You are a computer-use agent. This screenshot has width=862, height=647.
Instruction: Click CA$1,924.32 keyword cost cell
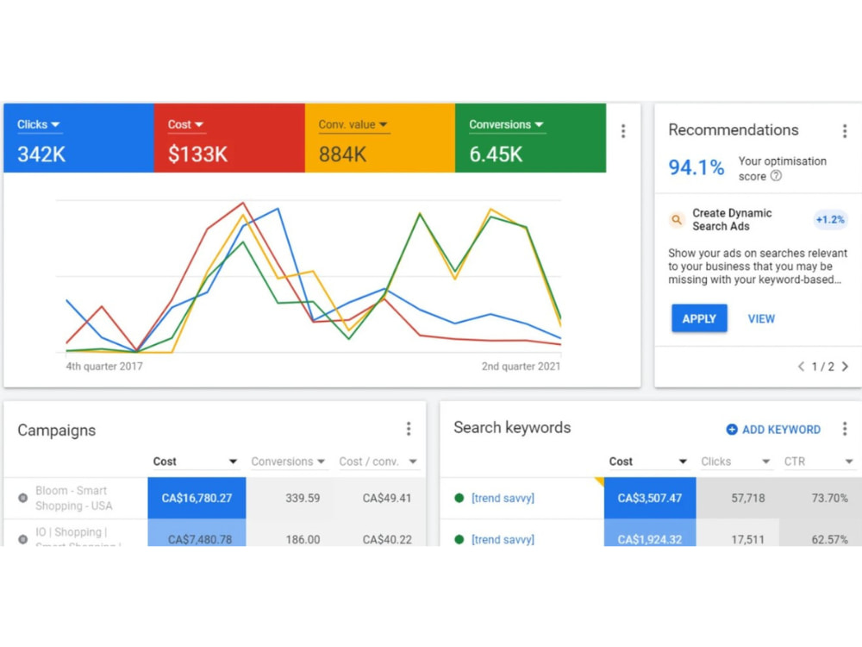point(650,533)
